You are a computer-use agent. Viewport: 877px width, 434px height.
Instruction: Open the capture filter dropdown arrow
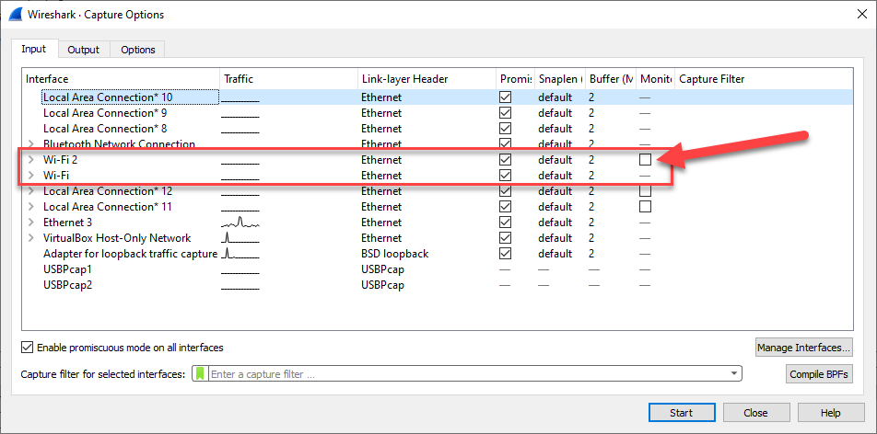click(733, 374)
